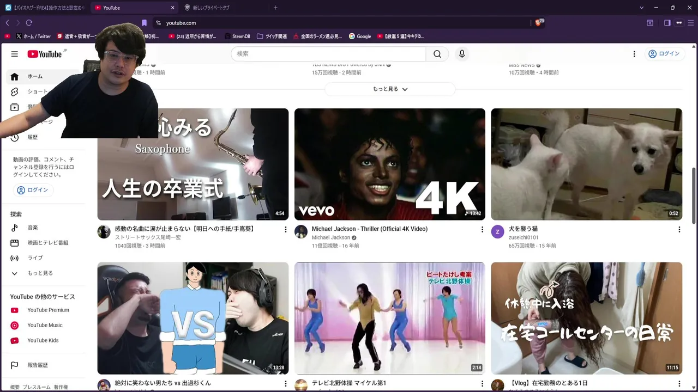This screenshot has width=698, height=392.
Task: Close the YouTube browser tab
Action: tap(173, 8)
